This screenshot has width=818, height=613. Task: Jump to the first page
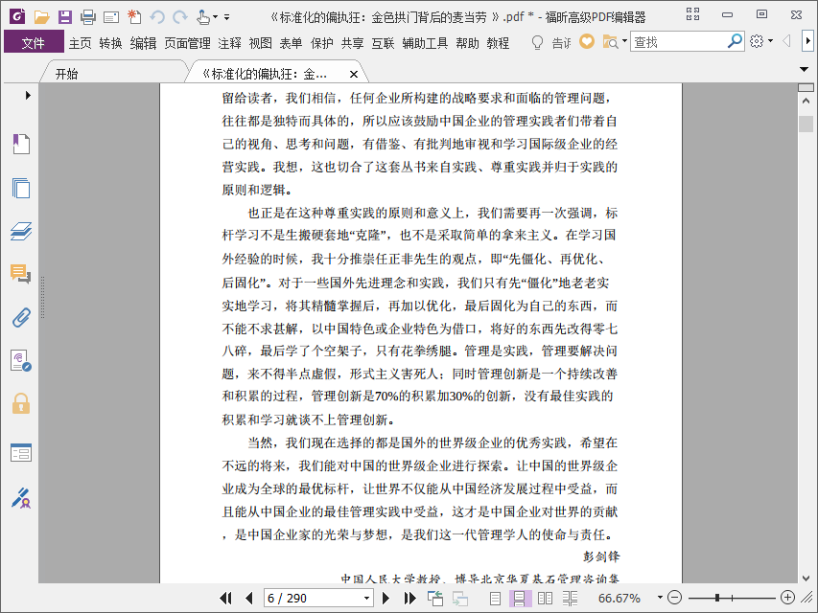[x=226, y=598]
